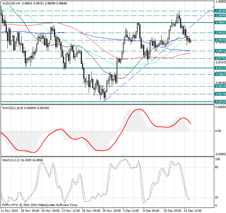Click the 0.99657 price level label
The image size is (226, 213).
220,23
